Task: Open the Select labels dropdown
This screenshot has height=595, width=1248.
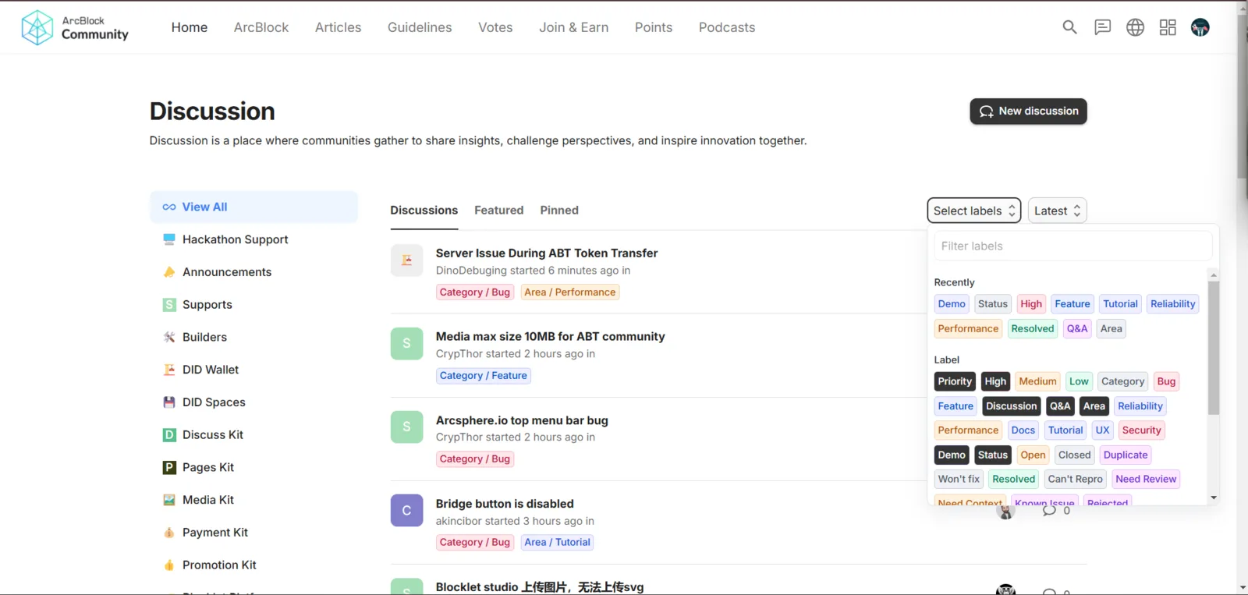Action: point(974,211)
